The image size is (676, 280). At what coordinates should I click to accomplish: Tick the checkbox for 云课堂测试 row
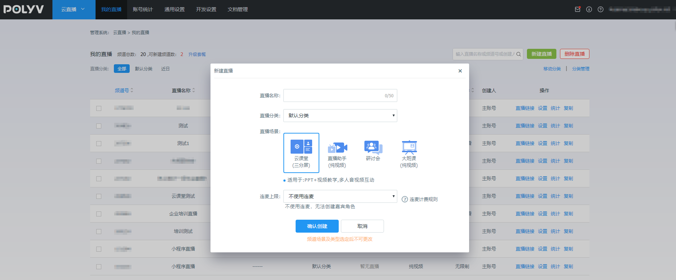click(99, 196)
